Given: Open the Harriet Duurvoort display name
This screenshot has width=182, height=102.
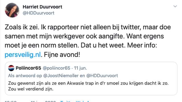Looking at the screenshot, I should tap(42, 7).
